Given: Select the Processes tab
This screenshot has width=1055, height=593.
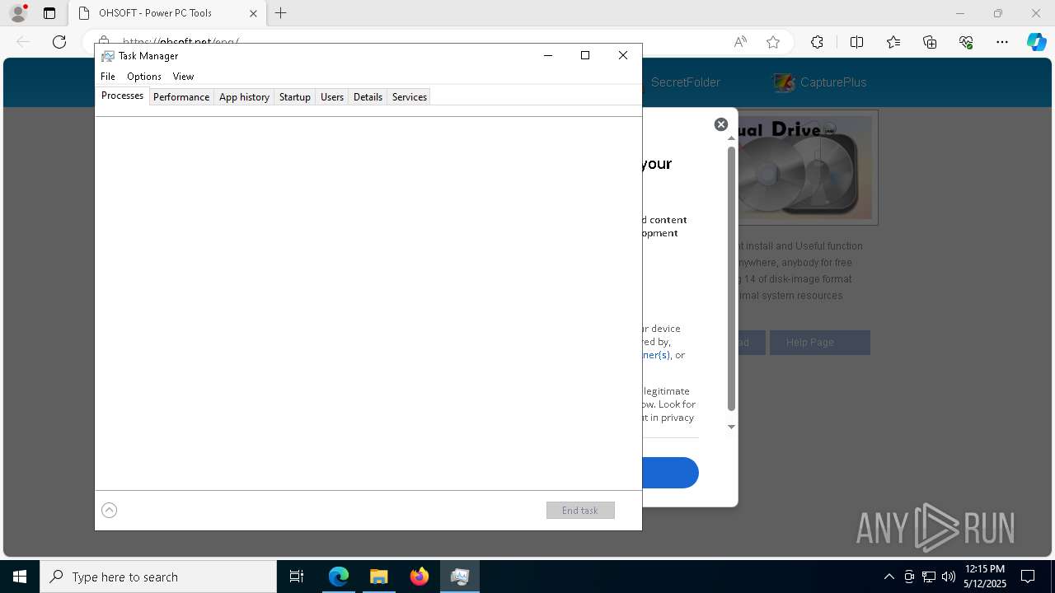Looking at the screenshot, I should [x=122, y=96].
